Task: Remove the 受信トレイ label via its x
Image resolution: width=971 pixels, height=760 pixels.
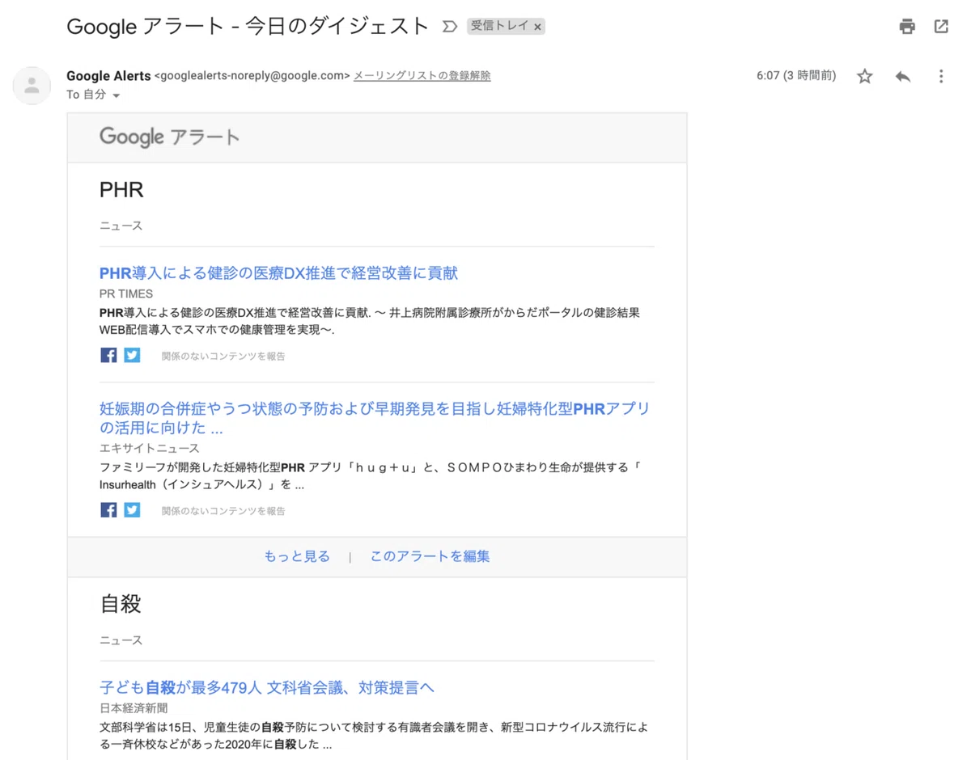Action: pos(537,27)
